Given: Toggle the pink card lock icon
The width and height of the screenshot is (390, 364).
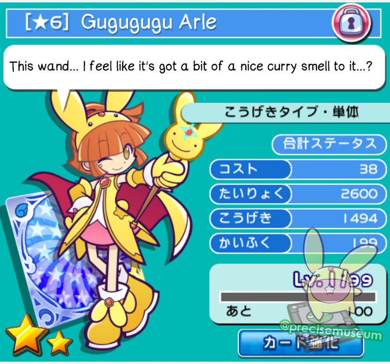Looking at the screenshot, I should (351, 23).
